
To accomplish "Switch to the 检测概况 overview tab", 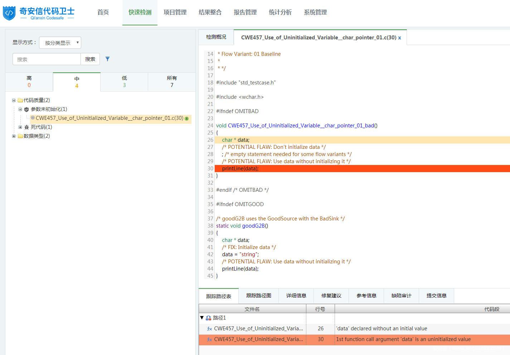I will (x=216, y=37).
